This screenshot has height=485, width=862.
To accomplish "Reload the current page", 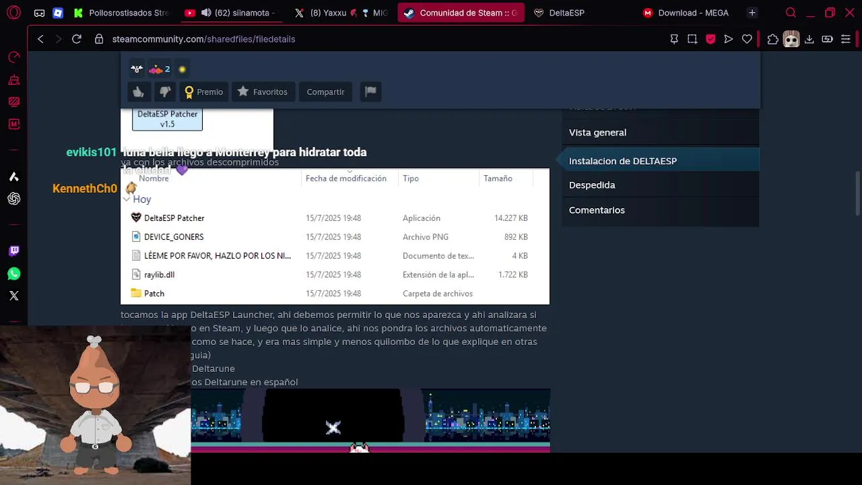I will coord(77,39).
